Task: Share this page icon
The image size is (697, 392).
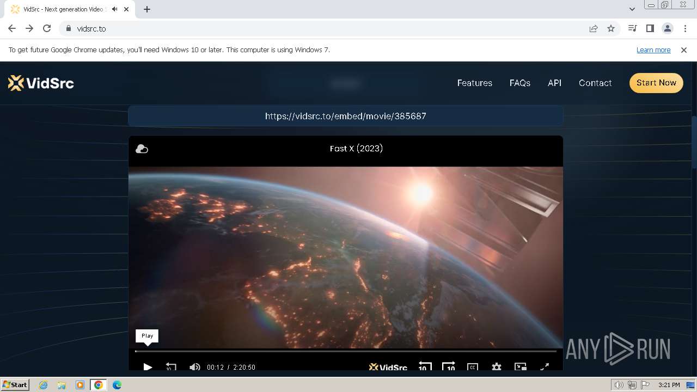Action: point(594,28)
